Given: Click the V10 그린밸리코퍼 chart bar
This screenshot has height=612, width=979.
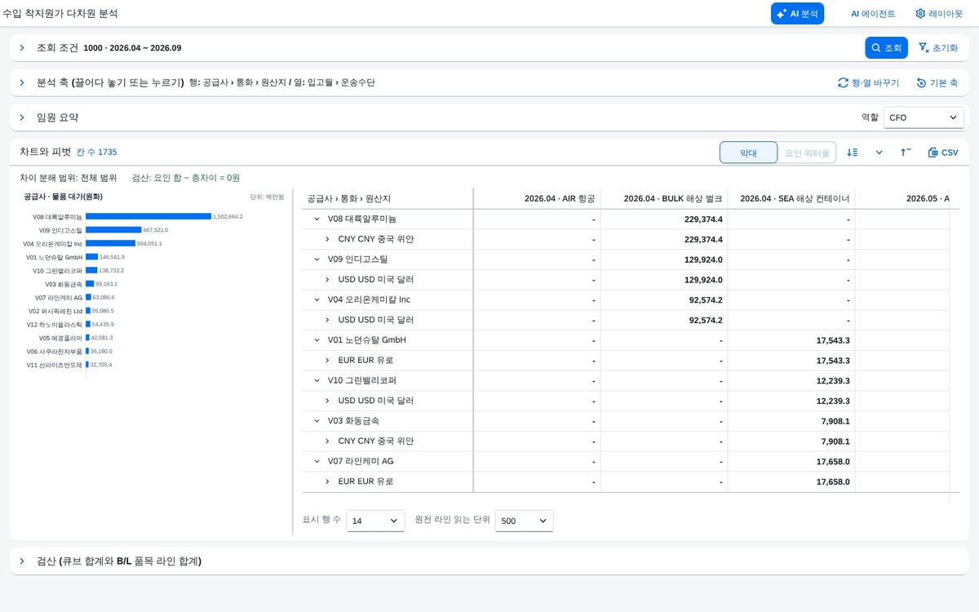Looking at the screenshot, I should click(x=91, y=270).
